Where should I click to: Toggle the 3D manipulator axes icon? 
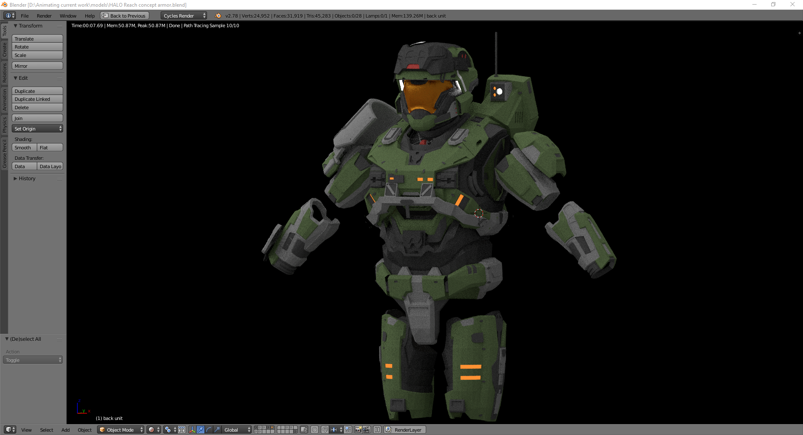point(192,430)
